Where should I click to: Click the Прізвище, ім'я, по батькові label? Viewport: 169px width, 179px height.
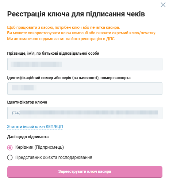pos(53,53)
